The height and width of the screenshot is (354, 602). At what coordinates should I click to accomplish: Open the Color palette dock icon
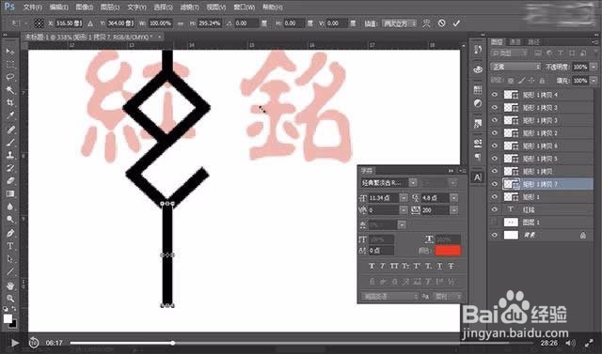click(x=478, y=69)
